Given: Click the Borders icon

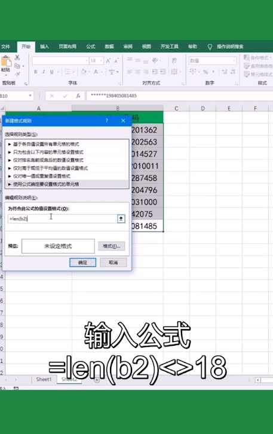Looking at the screenshot, I should tap(68, 72).
